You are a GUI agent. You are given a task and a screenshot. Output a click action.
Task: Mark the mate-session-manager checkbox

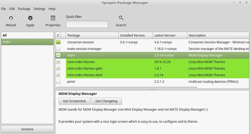coord(58,49)
